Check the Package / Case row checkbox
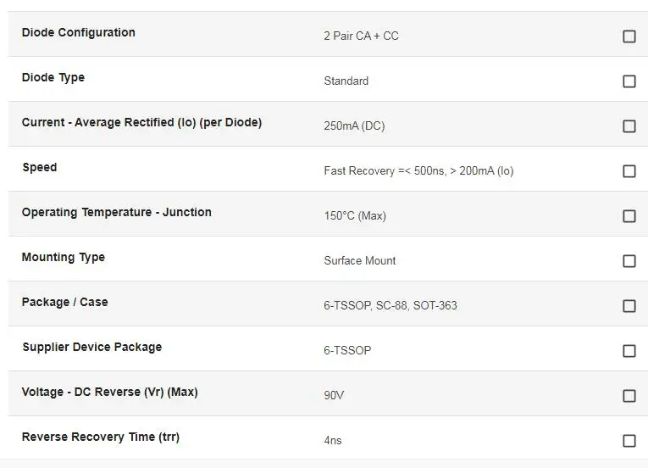The height and width of the screenshot is (468, 648). 629,306
